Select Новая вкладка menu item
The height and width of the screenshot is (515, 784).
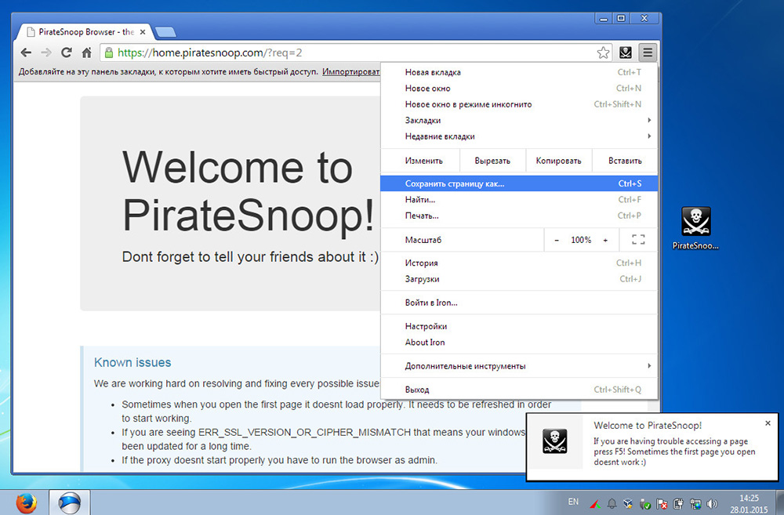tap(519, 72)
